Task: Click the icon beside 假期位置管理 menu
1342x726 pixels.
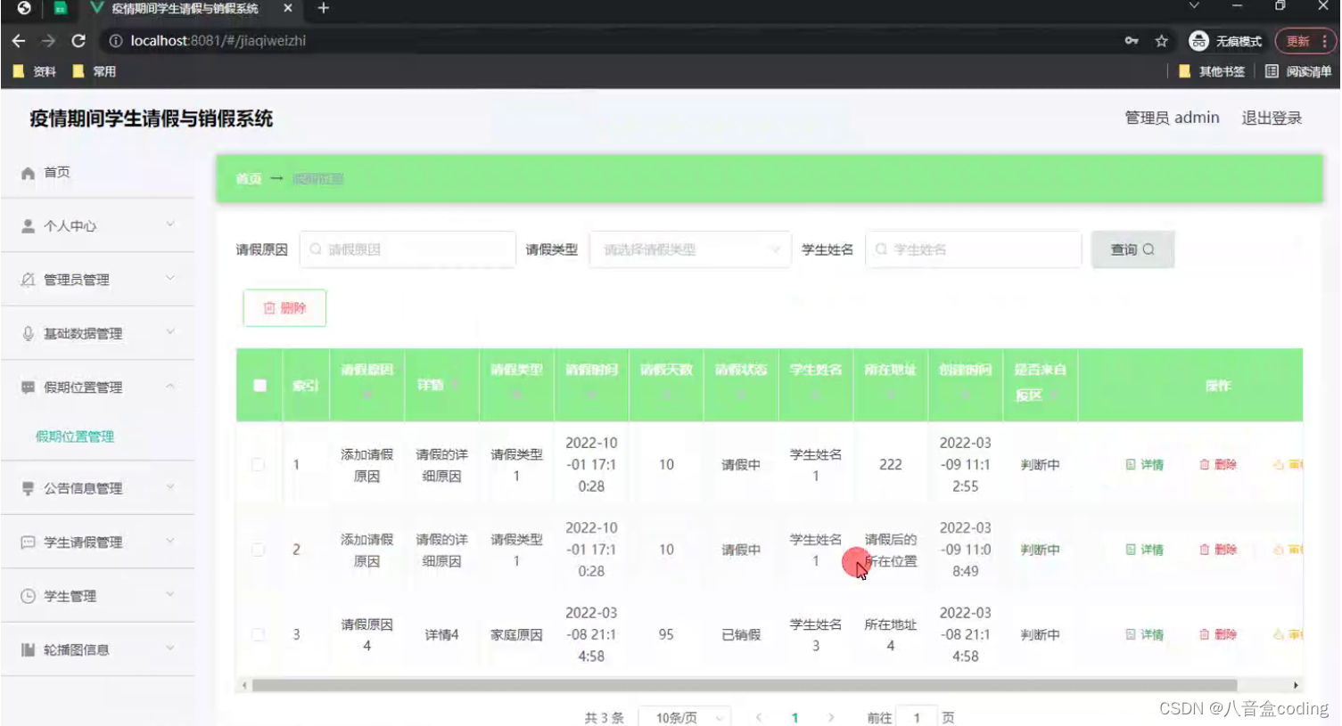Action: pyautogui.click(x=28, y=387)
